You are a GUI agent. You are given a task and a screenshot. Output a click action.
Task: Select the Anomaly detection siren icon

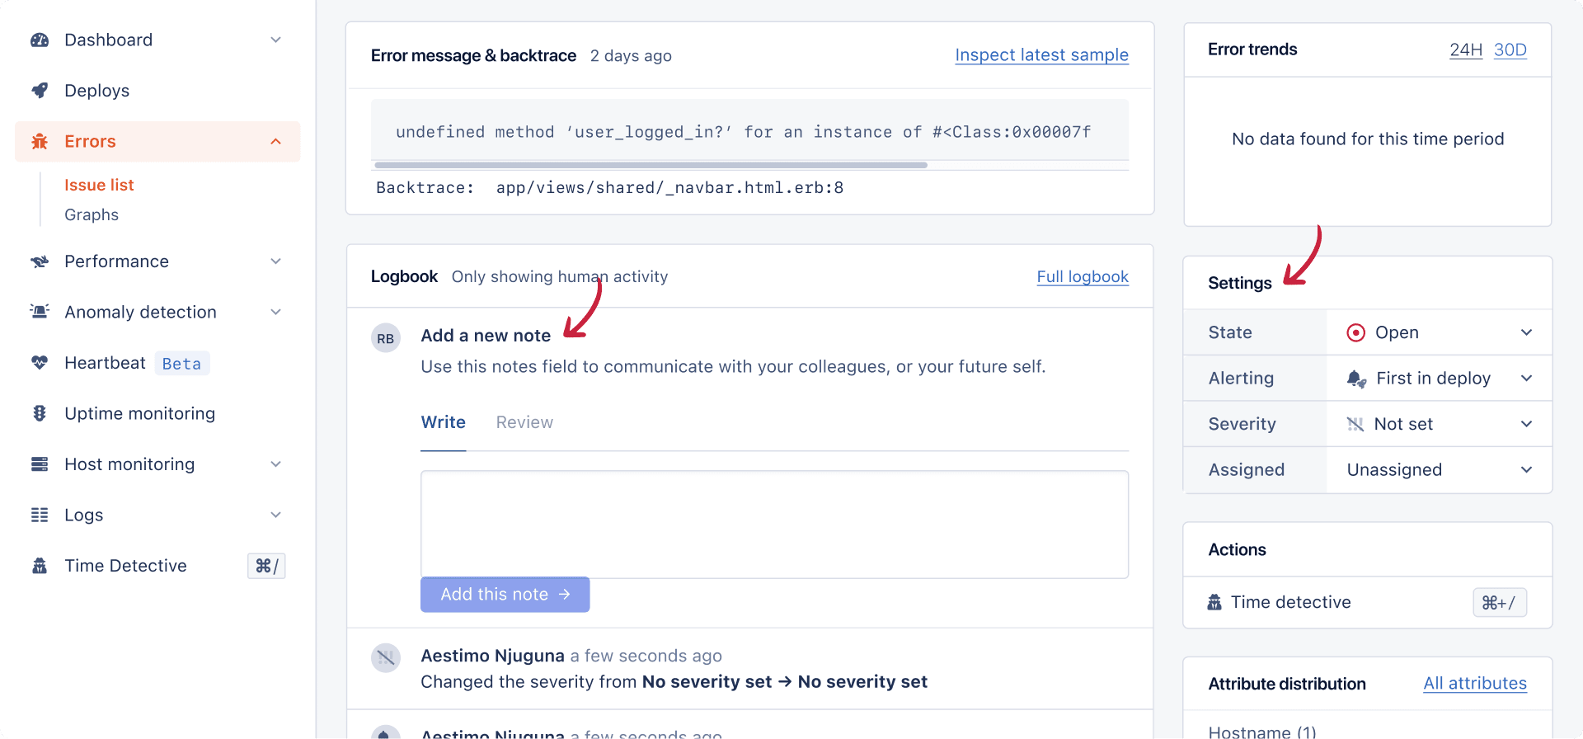(x=40, y=311)
